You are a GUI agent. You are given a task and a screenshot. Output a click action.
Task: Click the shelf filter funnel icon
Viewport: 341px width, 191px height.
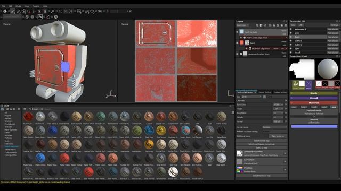pos(25,109)
